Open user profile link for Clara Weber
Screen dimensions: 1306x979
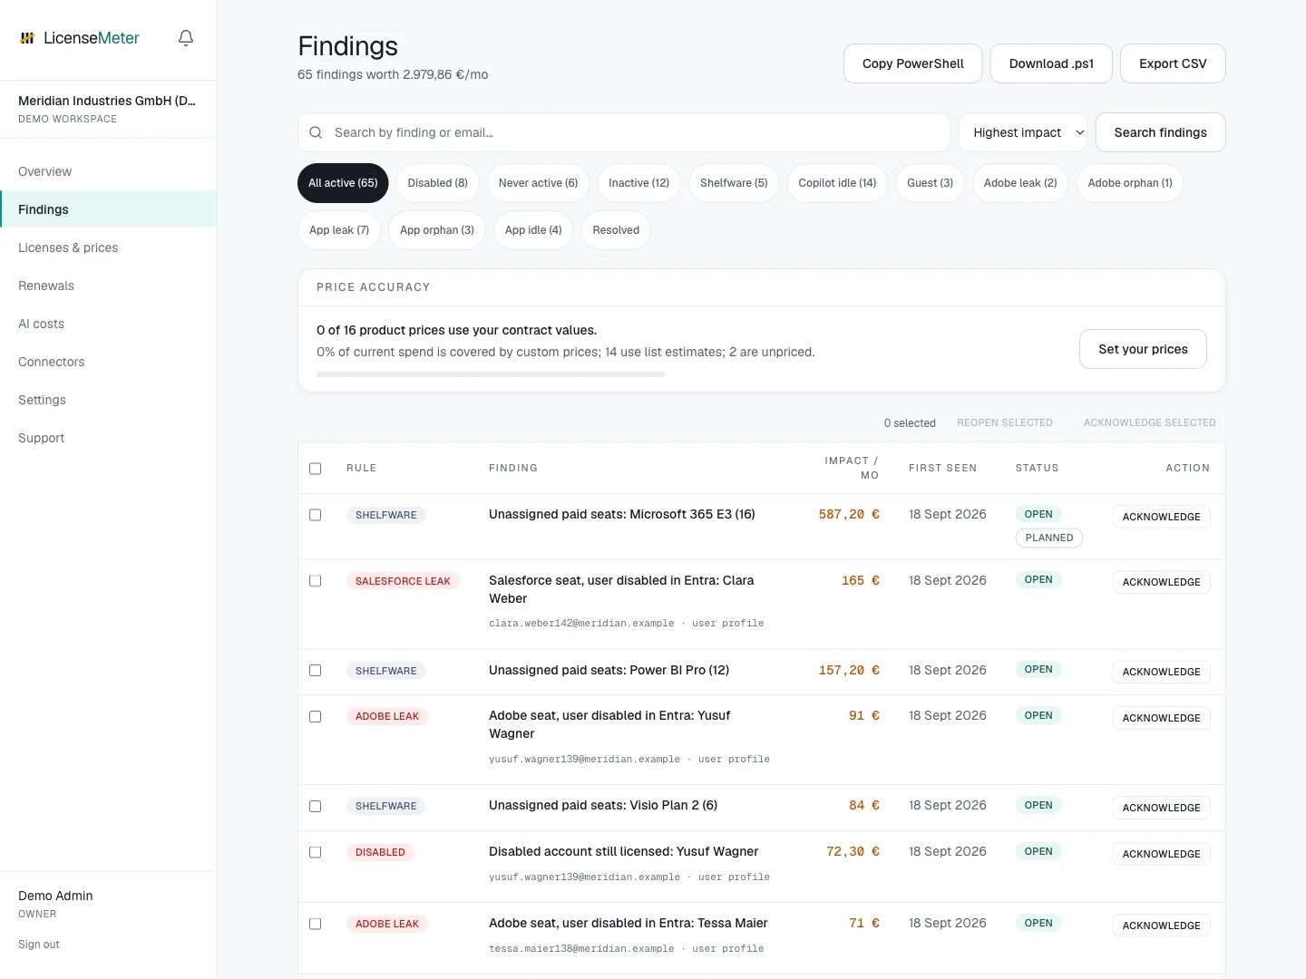pyautogui.click(x=728, y=624)
